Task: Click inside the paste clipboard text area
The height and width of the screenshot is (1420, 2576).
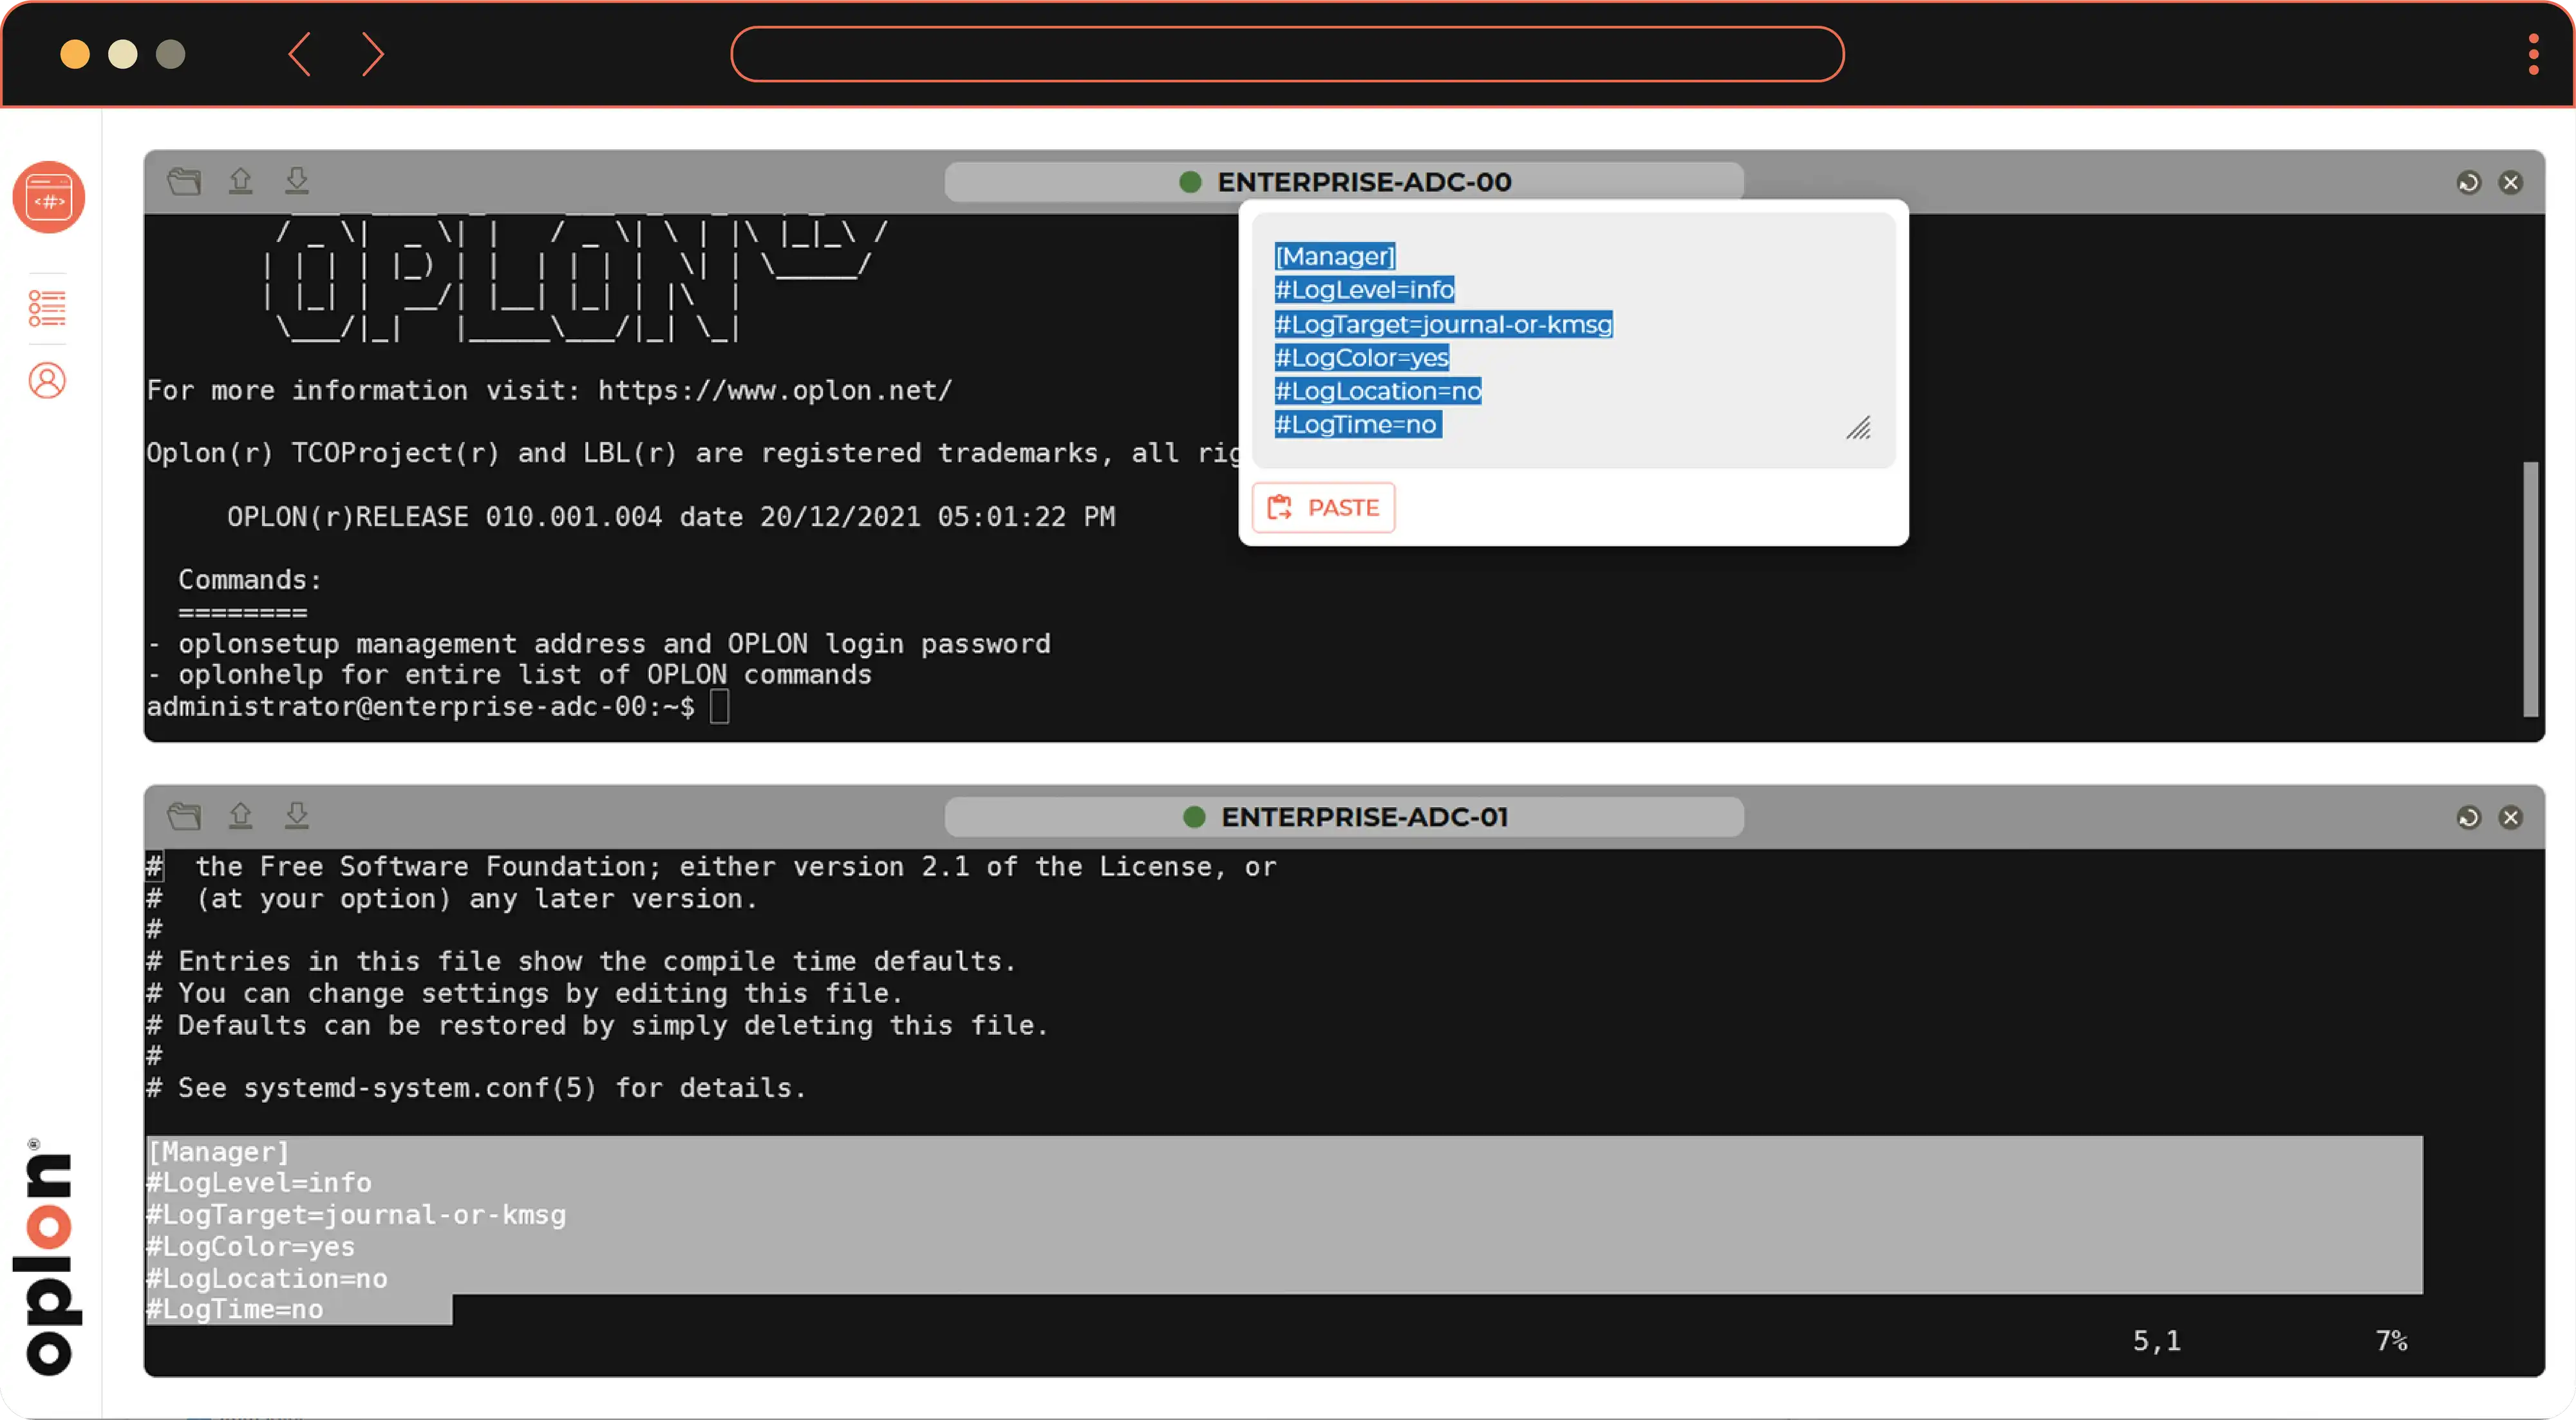Action: (x=1573, y=341)
